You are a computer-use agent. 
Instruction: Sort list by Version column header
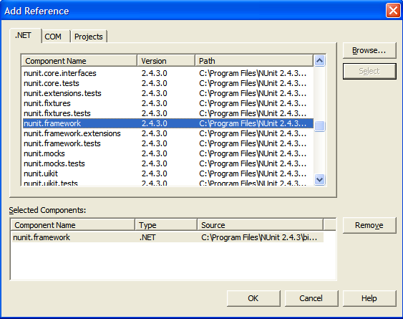point(166,61)
